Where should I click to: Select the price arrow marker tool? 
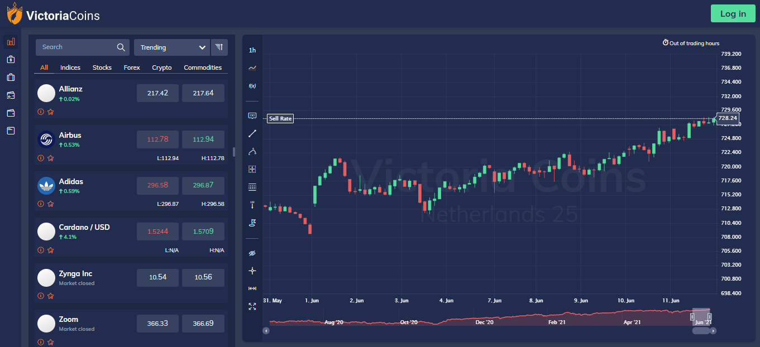252,205
